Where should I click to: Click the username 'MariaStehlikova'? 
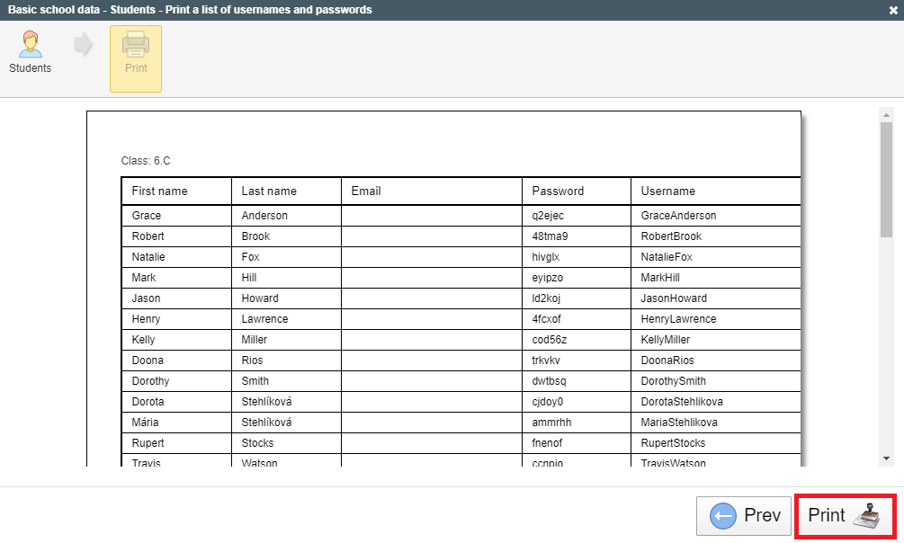(679, 423)
